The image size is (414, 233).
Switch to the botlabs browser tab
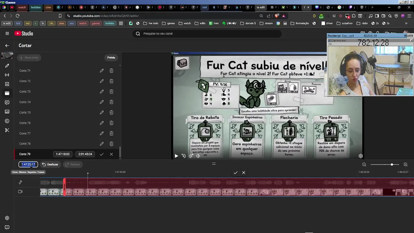(36, 7)
